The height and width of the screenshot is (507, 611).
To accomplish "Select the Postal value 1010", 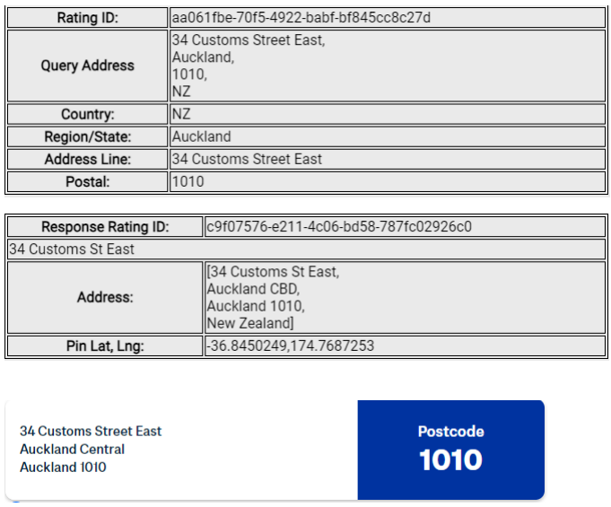I will pos(188,181).
